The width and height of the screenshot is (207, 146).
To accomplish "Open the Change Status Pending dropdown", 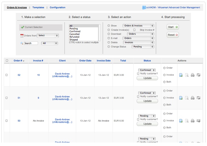I will coord(143,47).
